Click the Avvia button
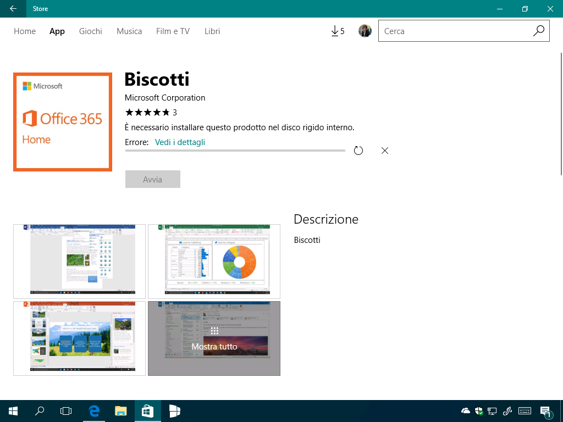Screen dimensions: 563x422 pos(153,179)
